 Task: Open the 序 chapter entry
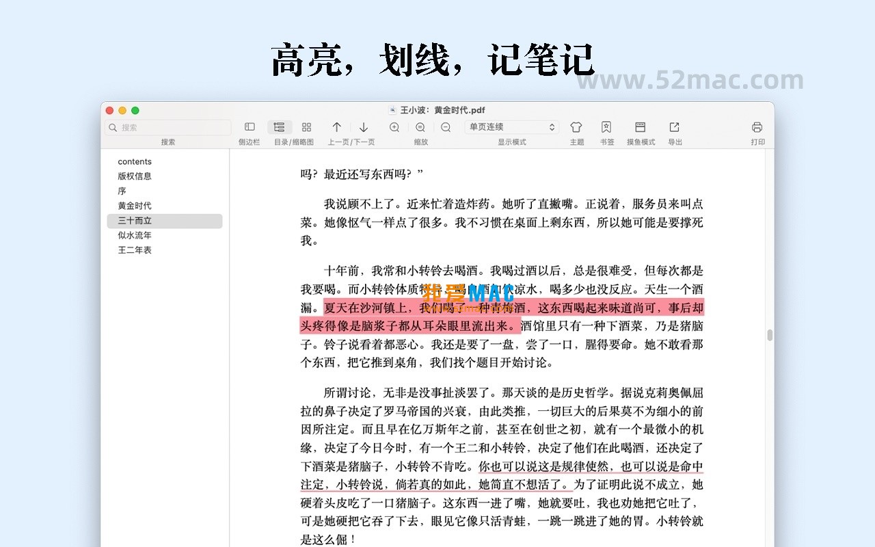point(122,191)
